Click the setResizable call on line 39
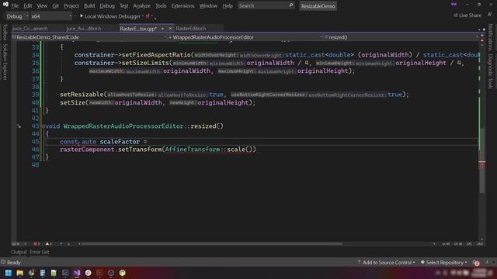This screenshot has width=497, height=279. coord(82,95)
